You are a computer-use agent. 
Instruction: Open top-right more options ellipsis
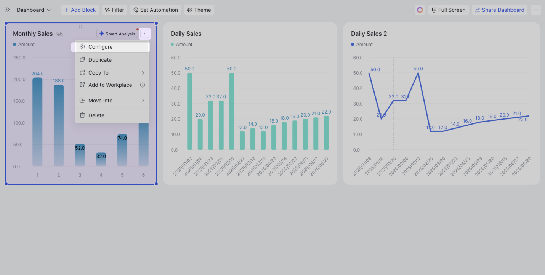(536, 10)
